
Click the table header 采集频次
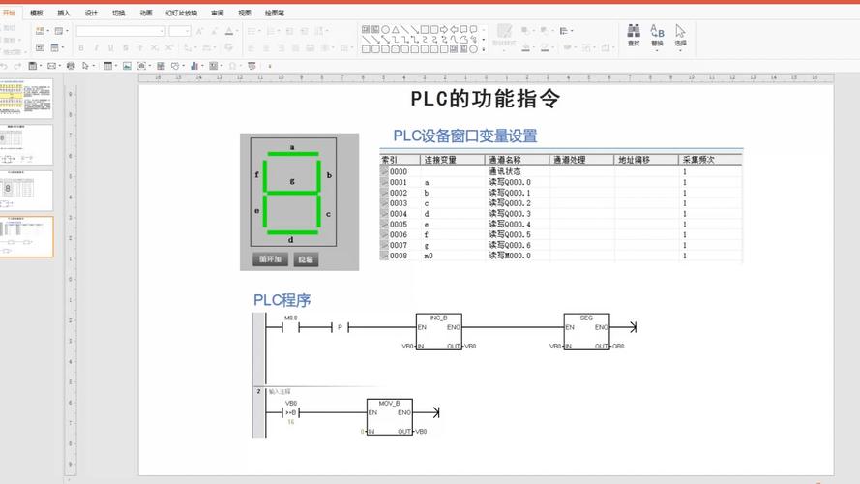[698, 160]
